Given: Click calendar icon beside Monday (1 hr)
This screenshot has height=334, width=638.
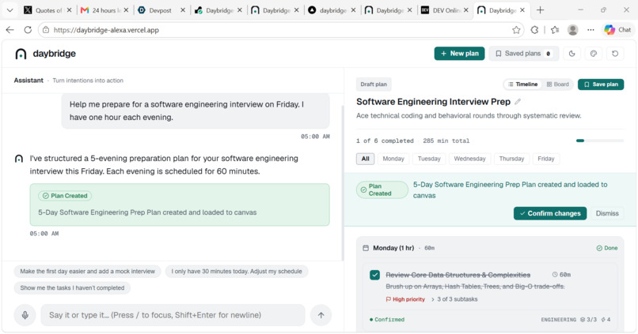Looking at the screenshot, I should [x=366, y=248].
